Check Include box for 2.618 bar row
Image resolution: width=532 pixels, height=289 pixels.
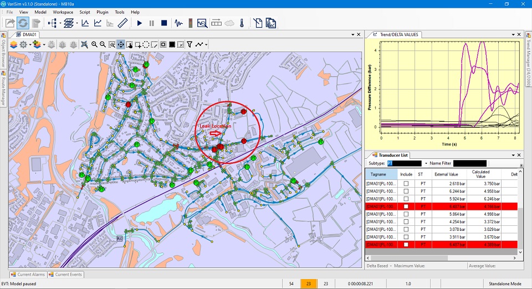(406, 183)
